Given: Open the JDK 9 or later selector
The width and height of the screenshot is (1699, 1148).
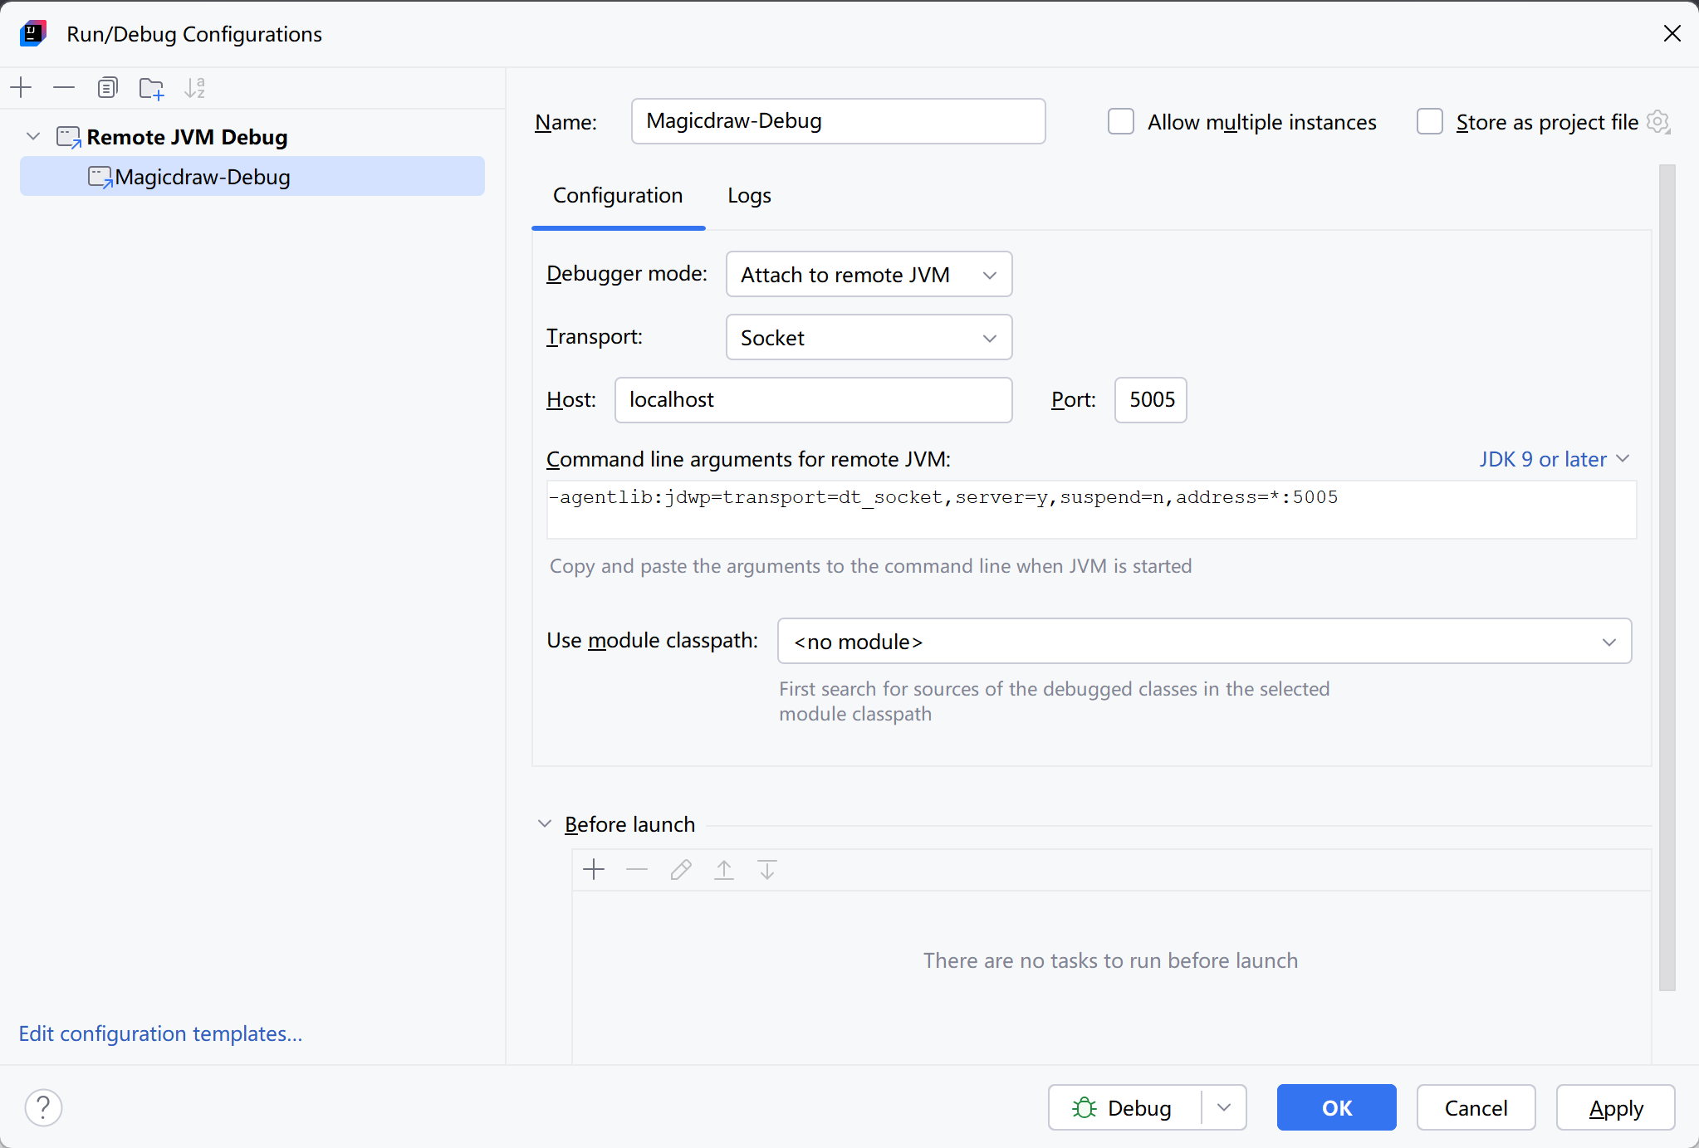Looking at the screenshot, I should [1554, 459].
